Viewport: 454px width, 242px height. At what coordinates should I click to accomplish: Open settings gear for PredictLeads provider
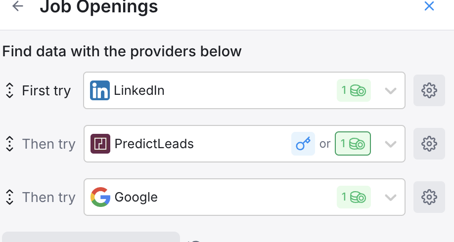(x=429, y=144)
